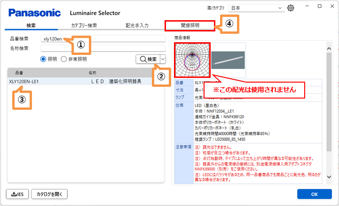339x206 pixels.
Task: Select the 照明 radio button
Action: tap(44, 59)
